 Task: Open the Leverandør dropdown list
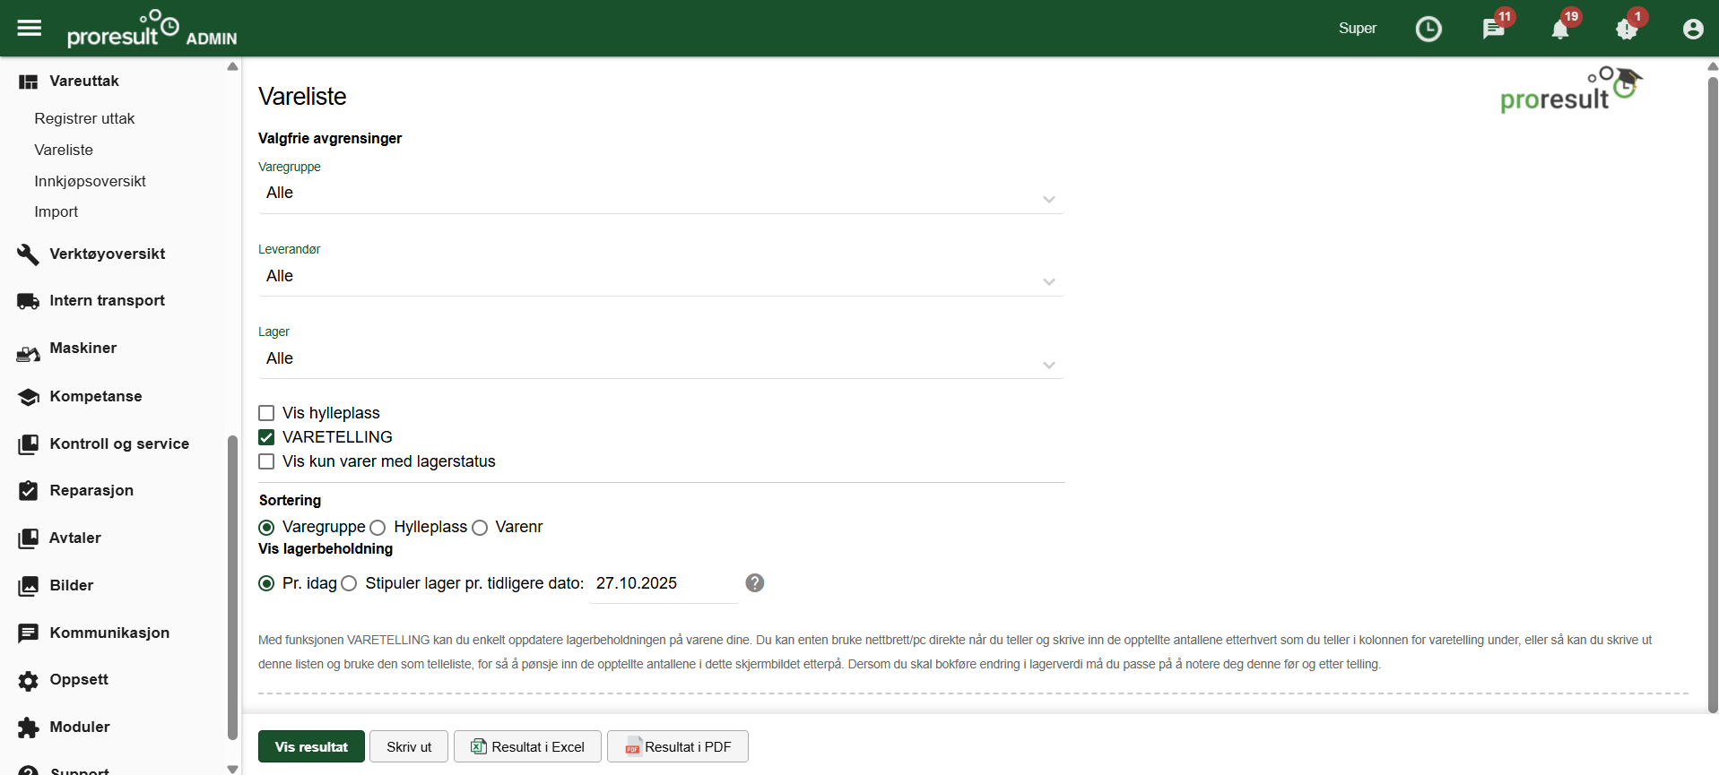click(x=660, y=277)
